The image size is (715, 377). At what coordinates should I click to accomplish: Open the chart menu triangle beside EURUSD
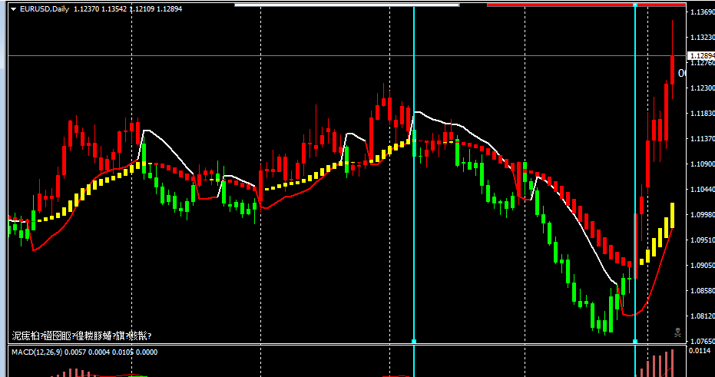[x=12, y=9]
